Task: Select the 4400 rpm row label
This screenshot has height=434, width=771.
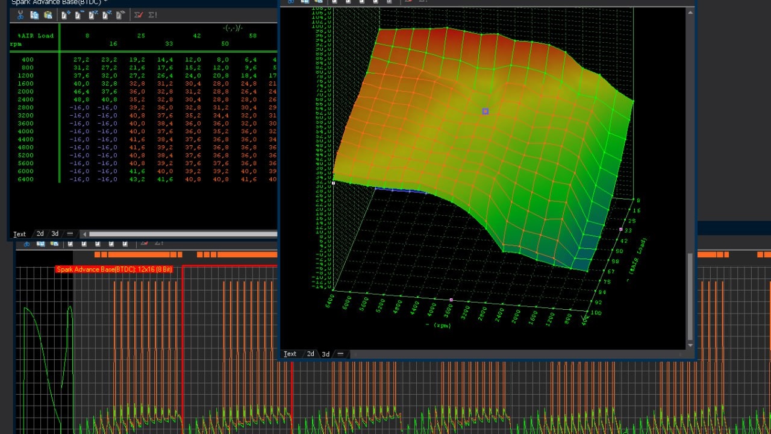Action: [26, 139]
